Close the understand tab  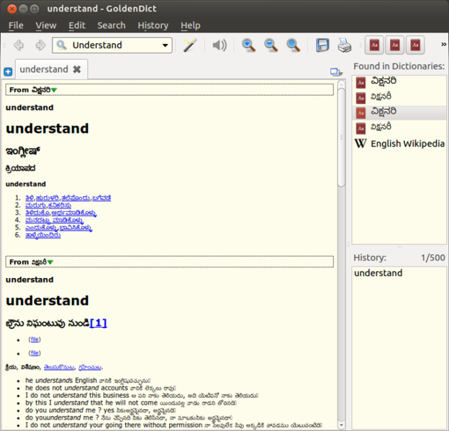click(77, 70)
